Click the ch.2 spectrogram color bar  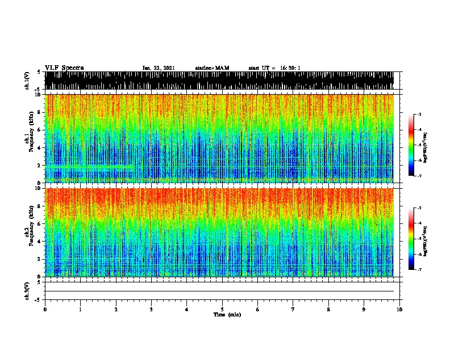(x=411, y=239)
